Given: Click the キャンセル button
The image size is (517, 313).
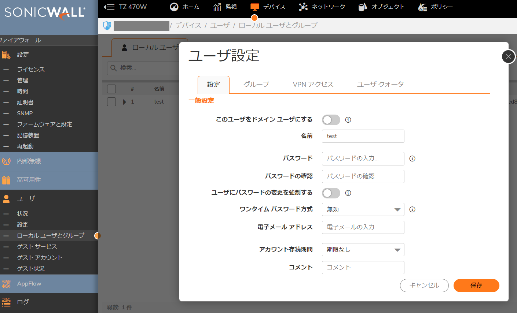Looking at the screenshot, I should (x=424, y=286).
